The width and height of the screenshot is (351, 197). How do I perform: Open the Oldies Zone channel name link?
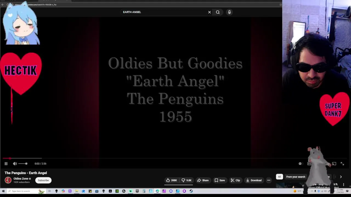(21, 179)
